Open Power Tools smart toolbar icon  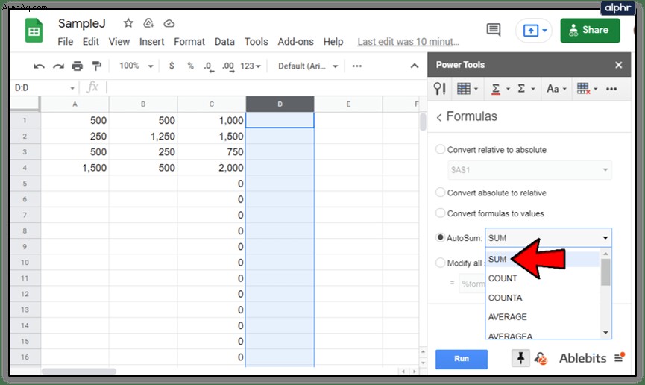(x=439, y=89)
